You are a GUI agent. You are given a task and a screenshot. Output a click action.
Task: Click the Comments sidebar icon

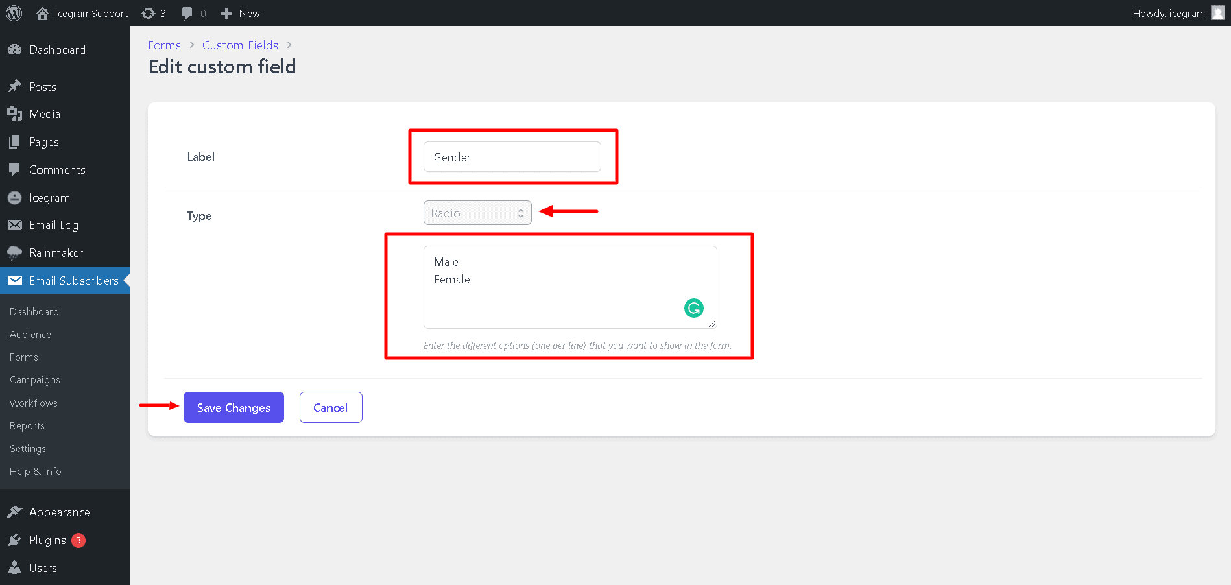pos(14,170)
